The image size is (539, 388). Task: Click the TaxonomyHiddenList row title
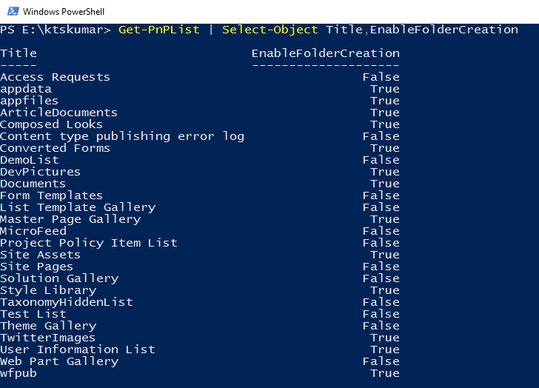[x=67, y=302]
